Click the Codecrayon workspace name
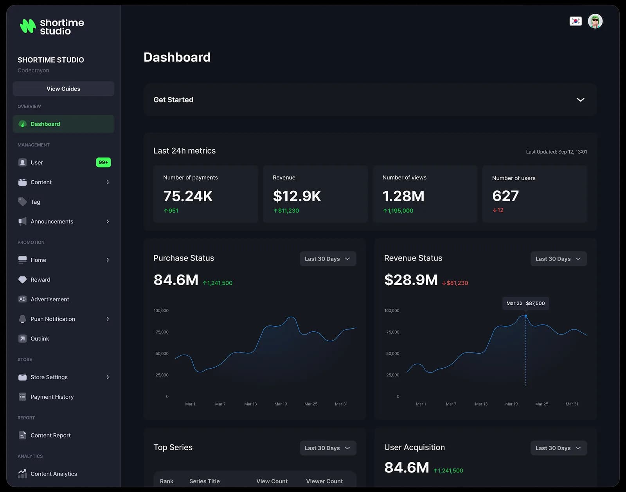The height and width of the screenshot is (492, 626). [33, 71]
